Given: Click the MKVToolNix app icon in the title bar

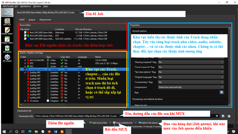Looking at the screenshot, I should click(x=3, y=2).
